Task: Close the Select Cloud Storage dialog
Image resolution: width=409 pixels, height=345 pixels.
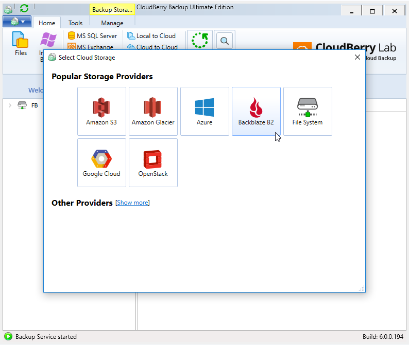Action: pyautogui.click(x=357, y=57)
